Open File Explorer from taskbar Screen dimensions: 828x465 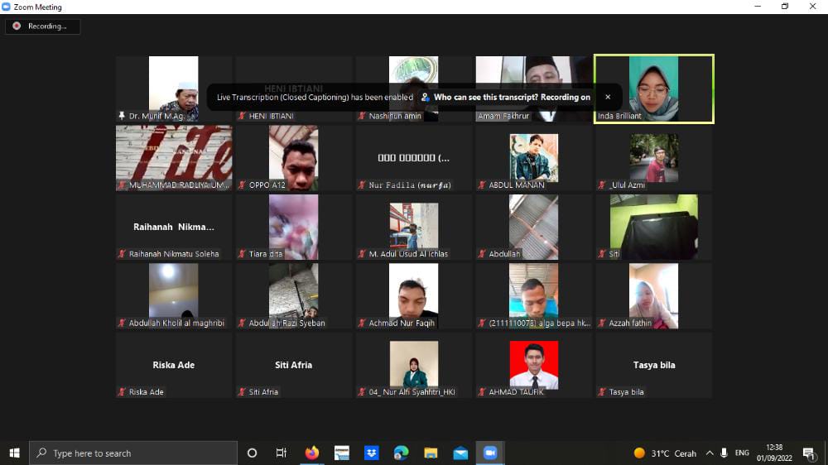click(431, 453)
